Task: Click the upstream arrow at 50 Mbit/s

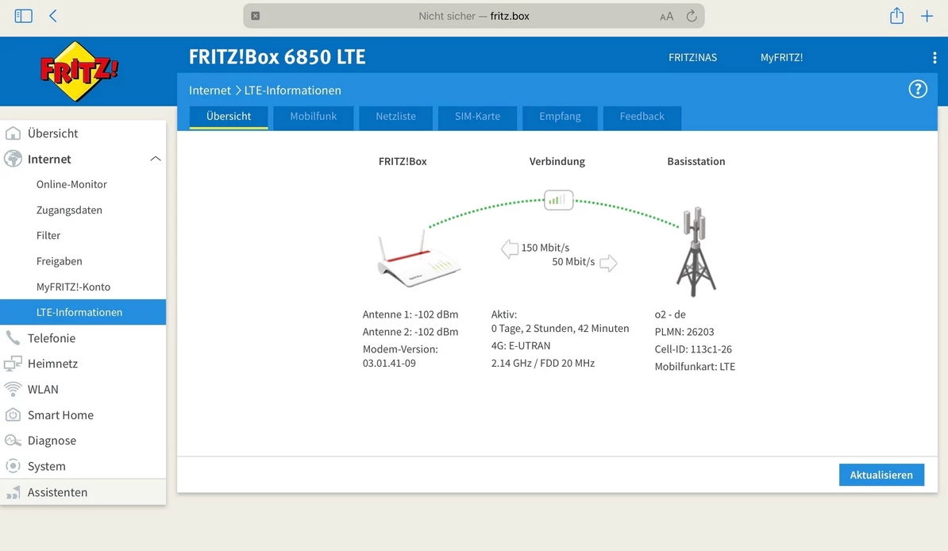Action: point(608,263)
